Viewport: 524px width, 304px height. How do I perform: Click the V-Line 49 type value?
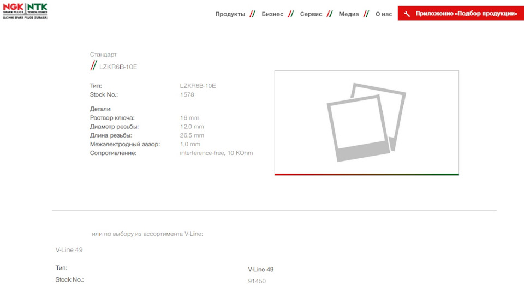pyautogui.click(x=261, y=269)
